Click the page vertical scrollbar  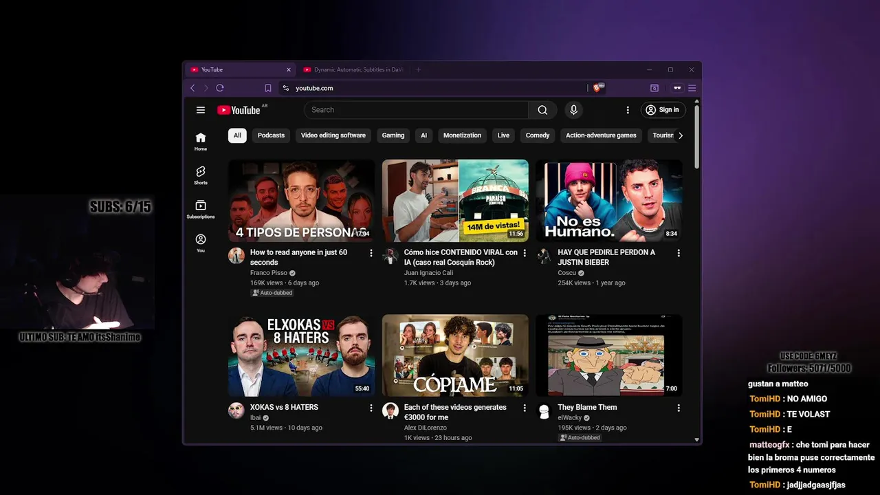(x=696, y=136)
